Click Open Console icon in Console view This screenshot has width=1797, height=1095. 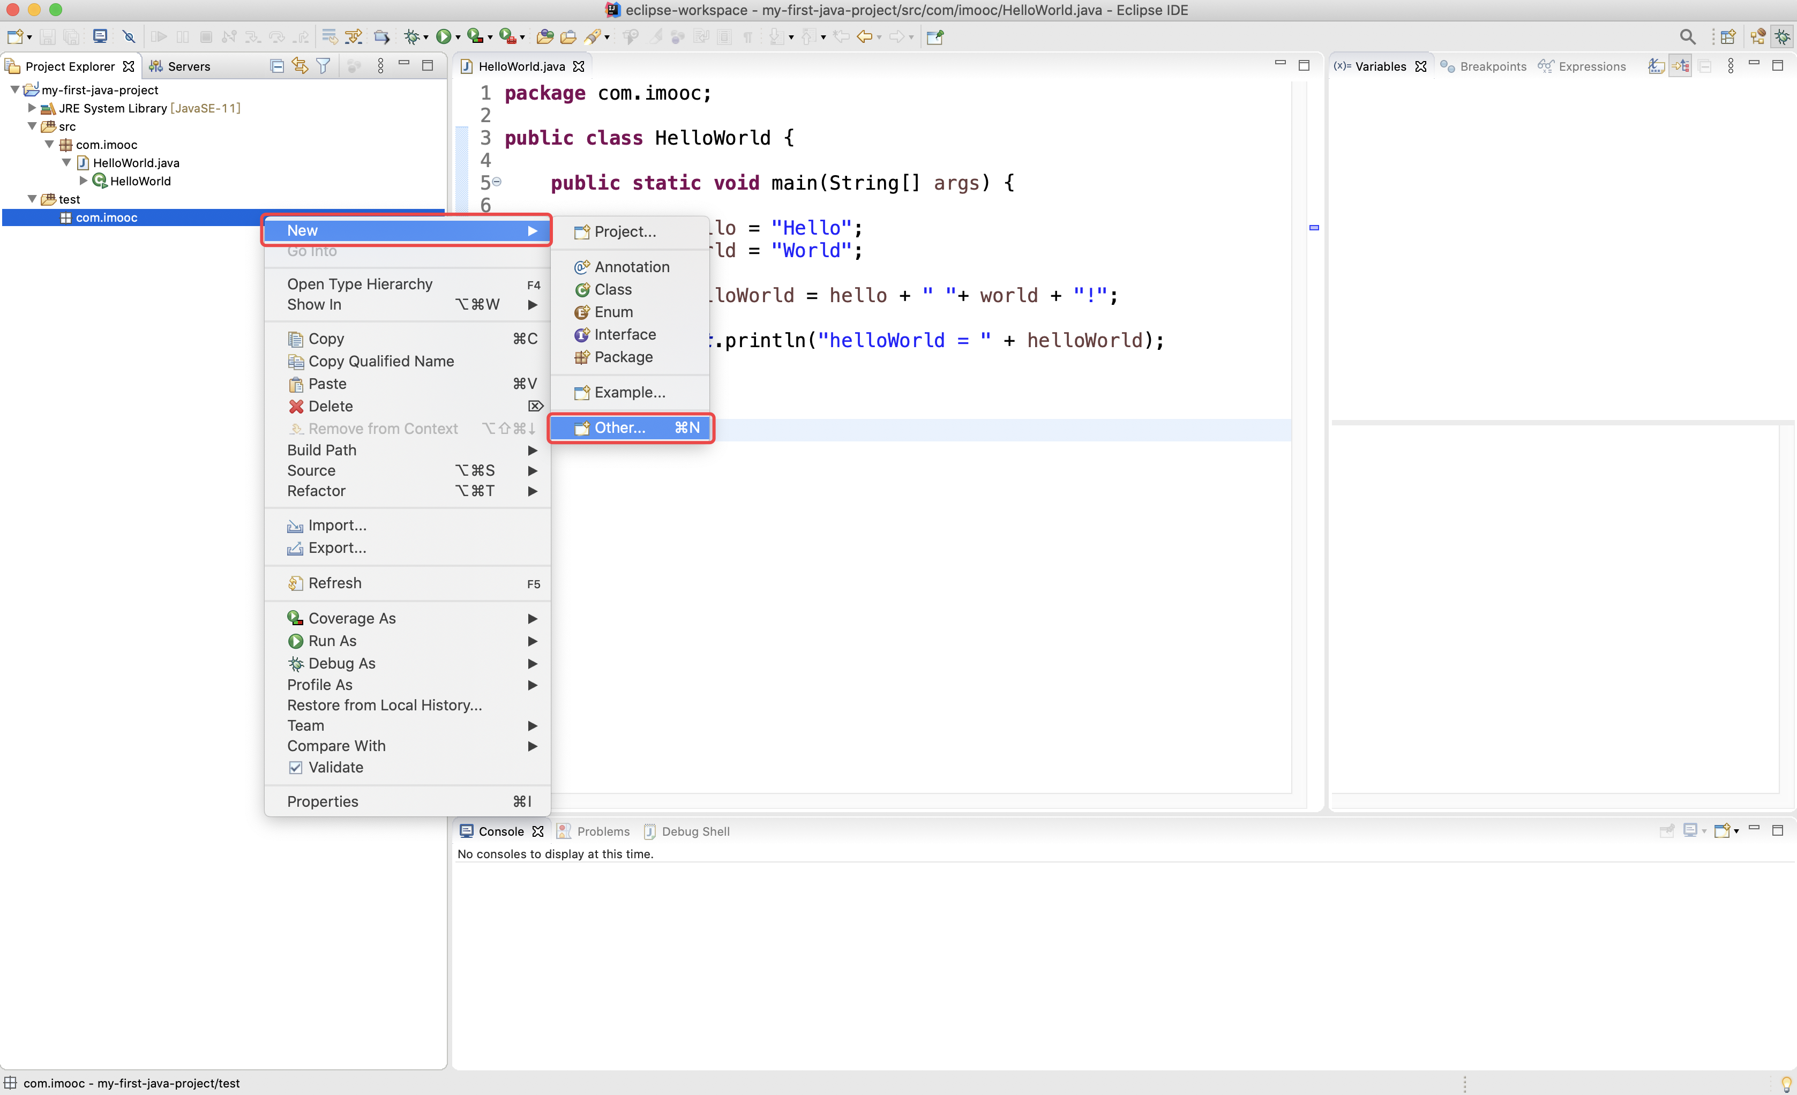1722,830
